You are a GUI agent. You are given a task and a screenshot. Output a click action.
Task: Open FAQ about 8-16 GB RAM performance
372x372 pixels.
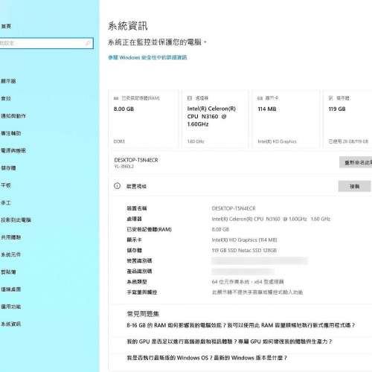click(240, 325)
